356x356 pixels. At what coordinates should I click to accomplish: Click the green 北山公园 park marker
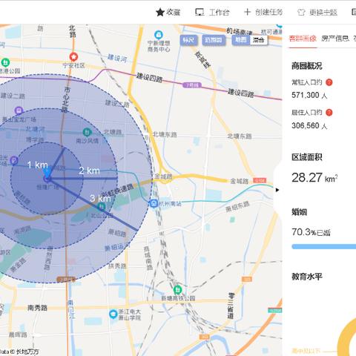coord(102,207)
